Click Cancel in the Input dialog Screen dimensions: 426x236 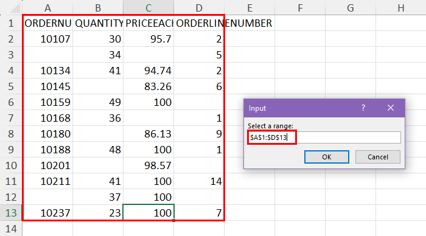coord(378,157)
